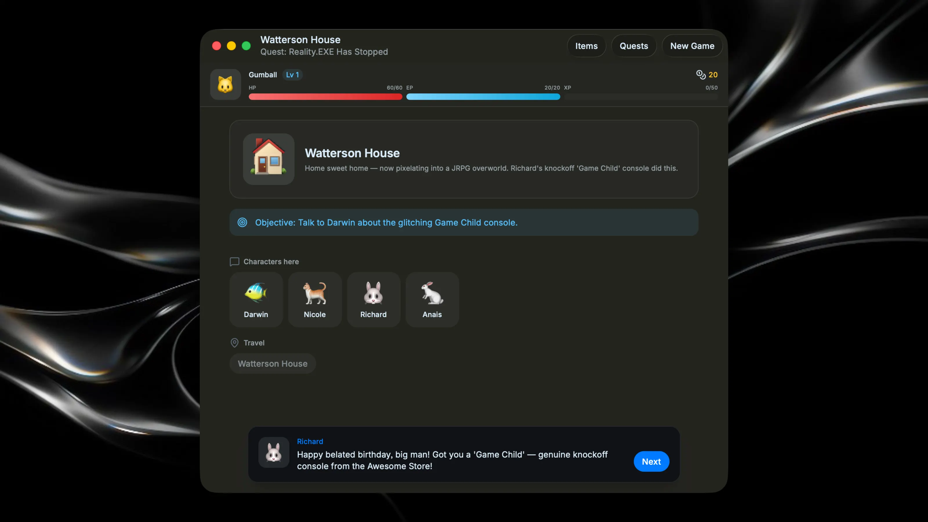Click Gumball's cat avatar icon
The width and height of the screenshot is (928, 522).
point(226,84)
